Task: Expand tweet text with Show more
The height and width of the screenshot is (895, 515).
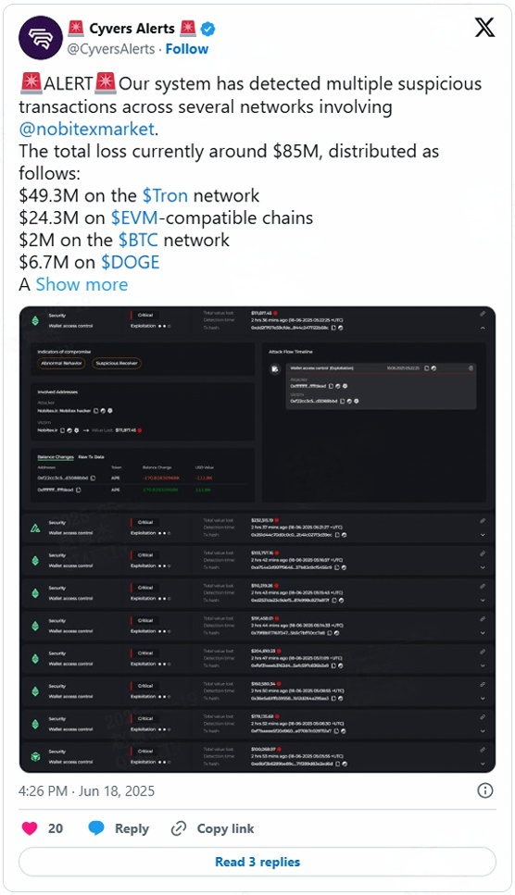Action: 82,284
